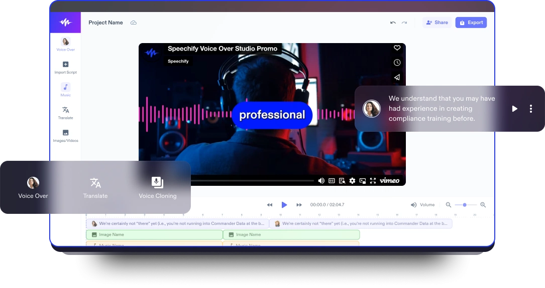Image resolution: width=545 pixels, height=288 pixels.
Task: Mute the Vimeo player volume
Action: (321, 181)
